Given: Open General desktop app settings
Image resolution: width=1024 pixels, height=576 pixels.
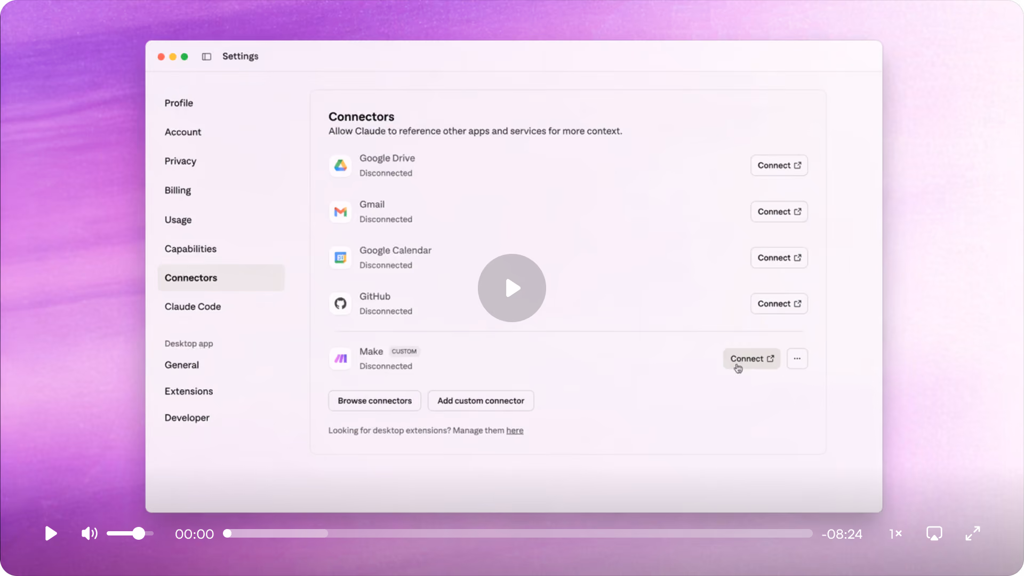Looking at the screenshot, I should click(x=182, y=365).
